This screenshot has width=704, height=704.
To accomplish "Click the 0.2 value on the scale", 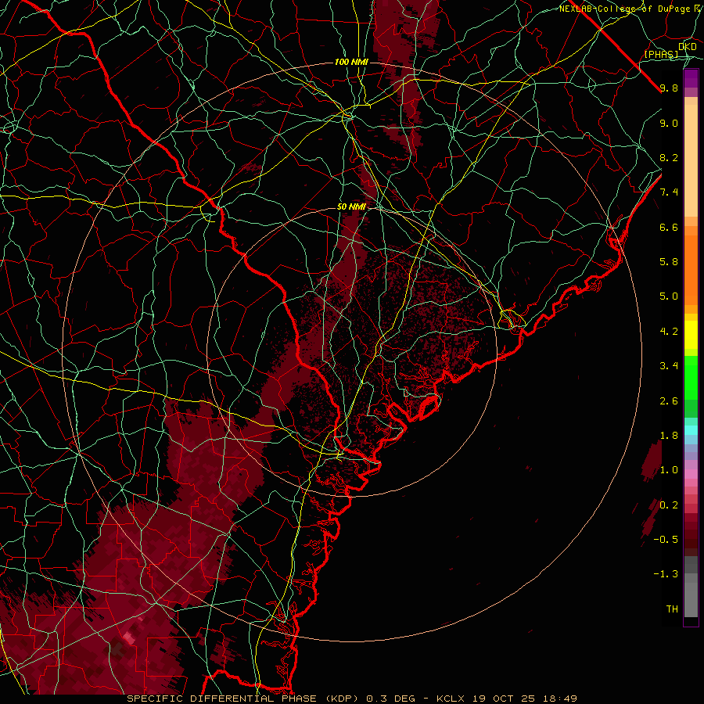I will coord(669,505).
